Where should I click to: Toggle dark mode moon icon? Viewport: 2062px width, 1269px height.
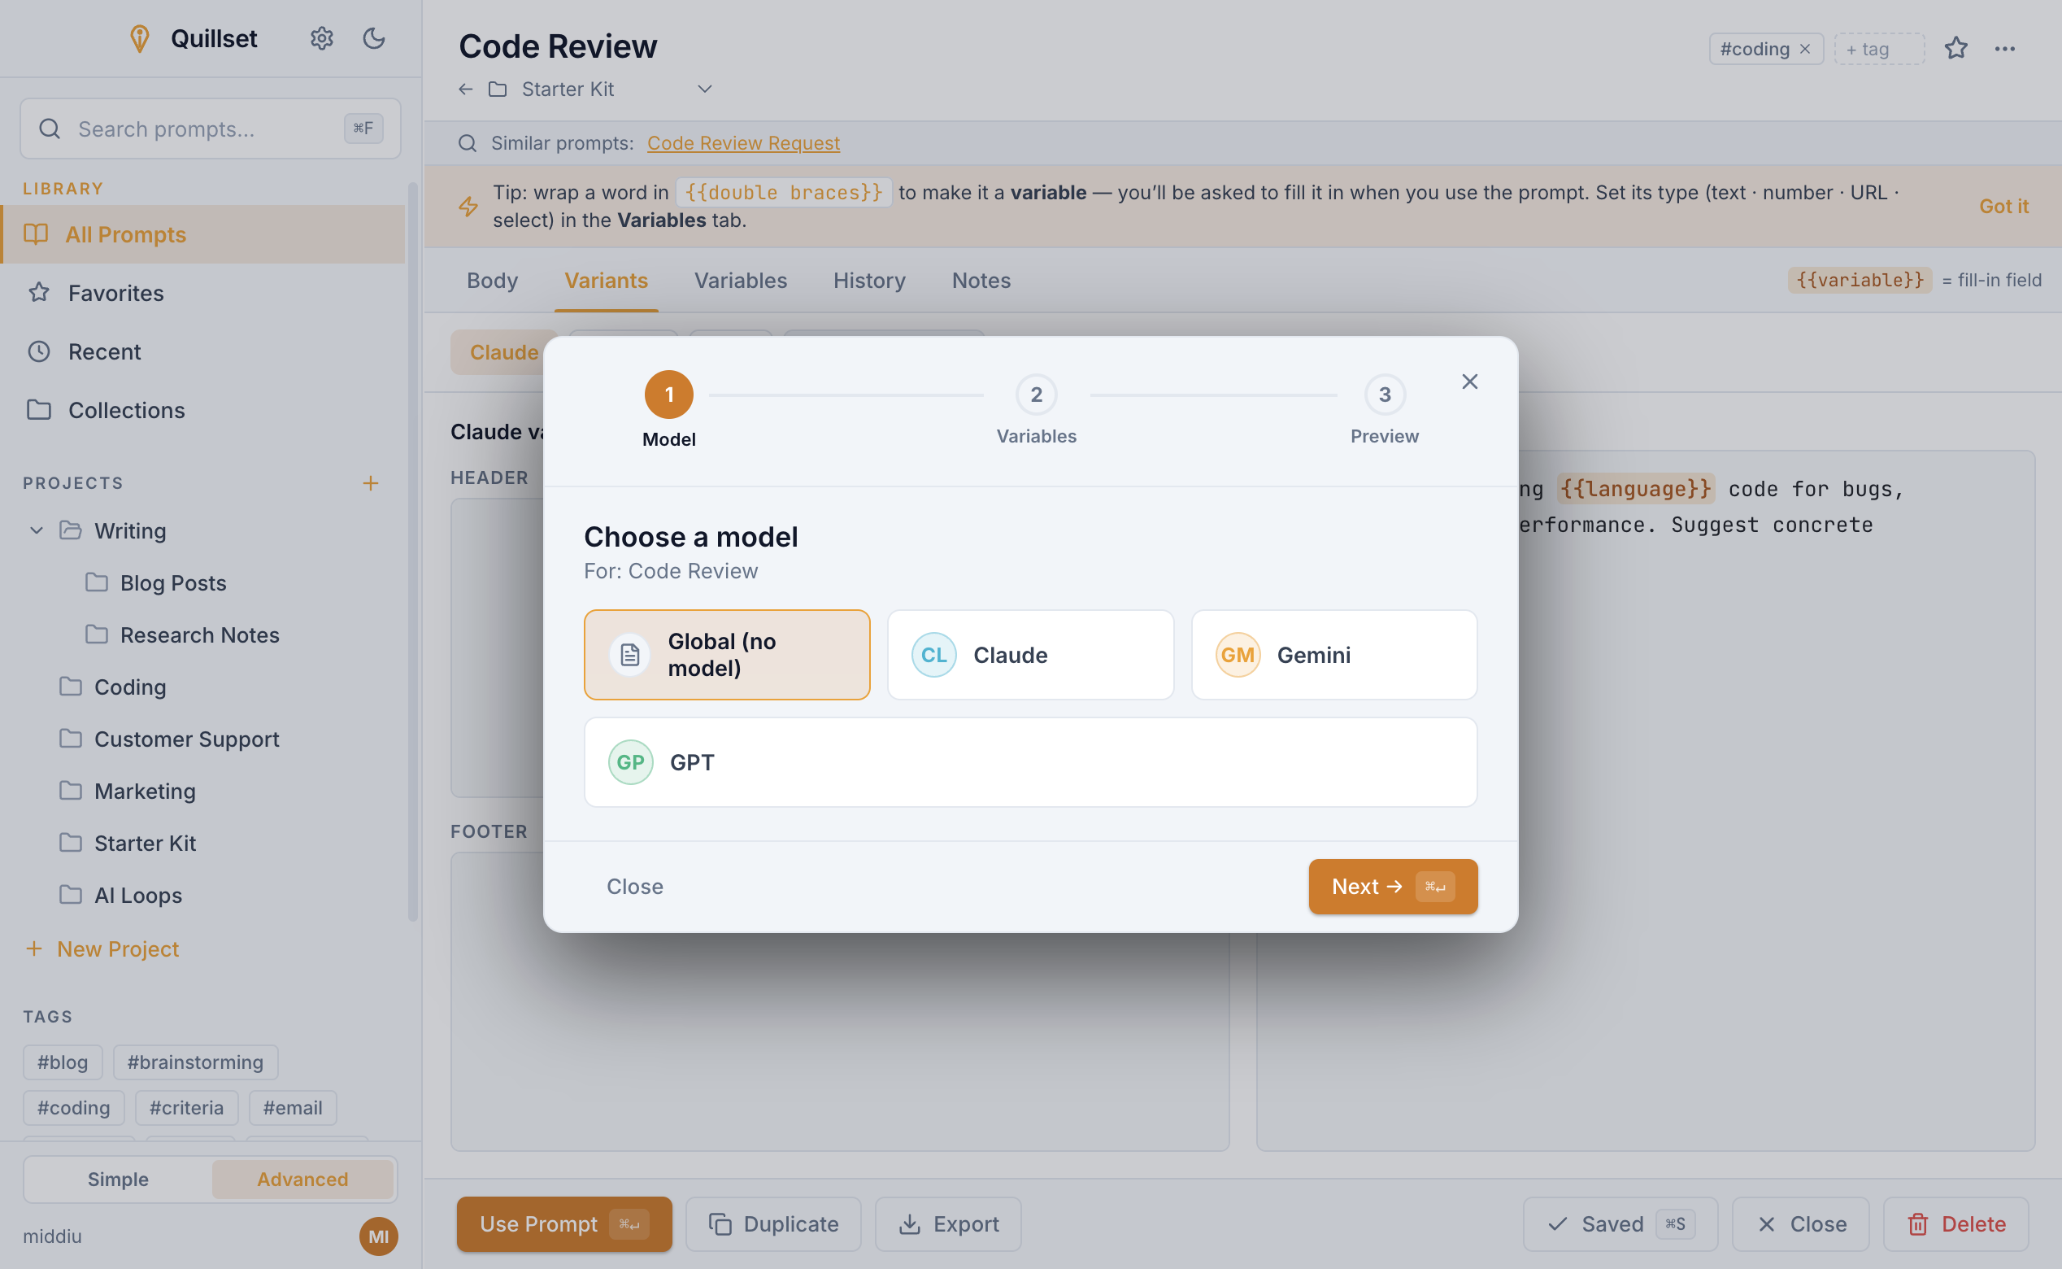click(373, 38)
